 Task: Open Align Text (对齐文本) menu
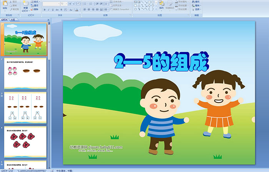116,5
